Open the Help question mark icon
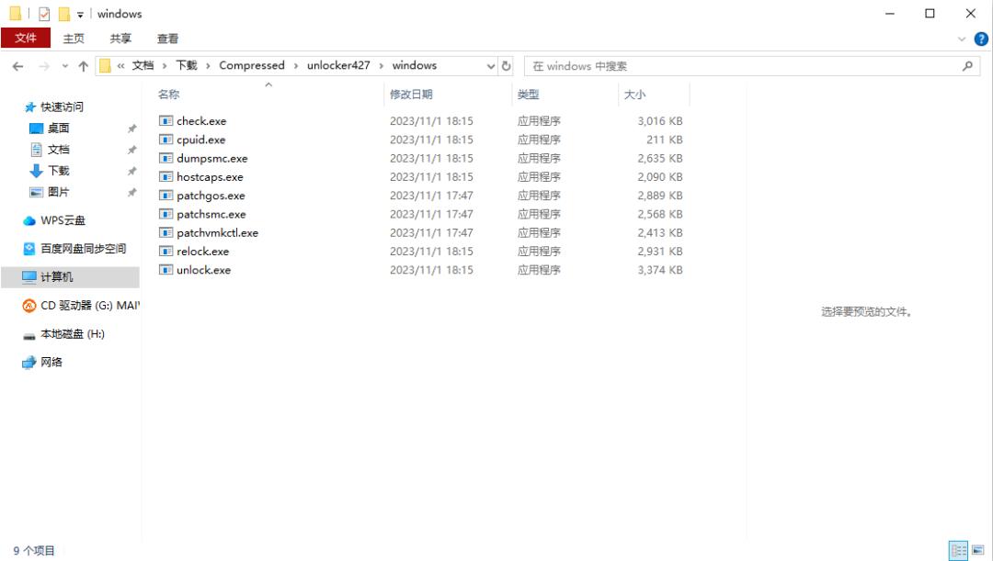The height and width of the screenshot is (561, 993). (980, 39)
